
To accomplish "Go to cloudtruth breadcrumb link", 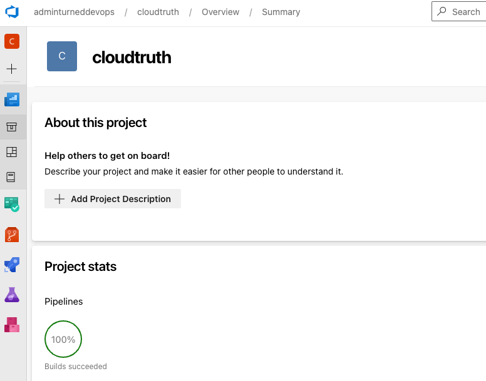I will pos(158,12).
